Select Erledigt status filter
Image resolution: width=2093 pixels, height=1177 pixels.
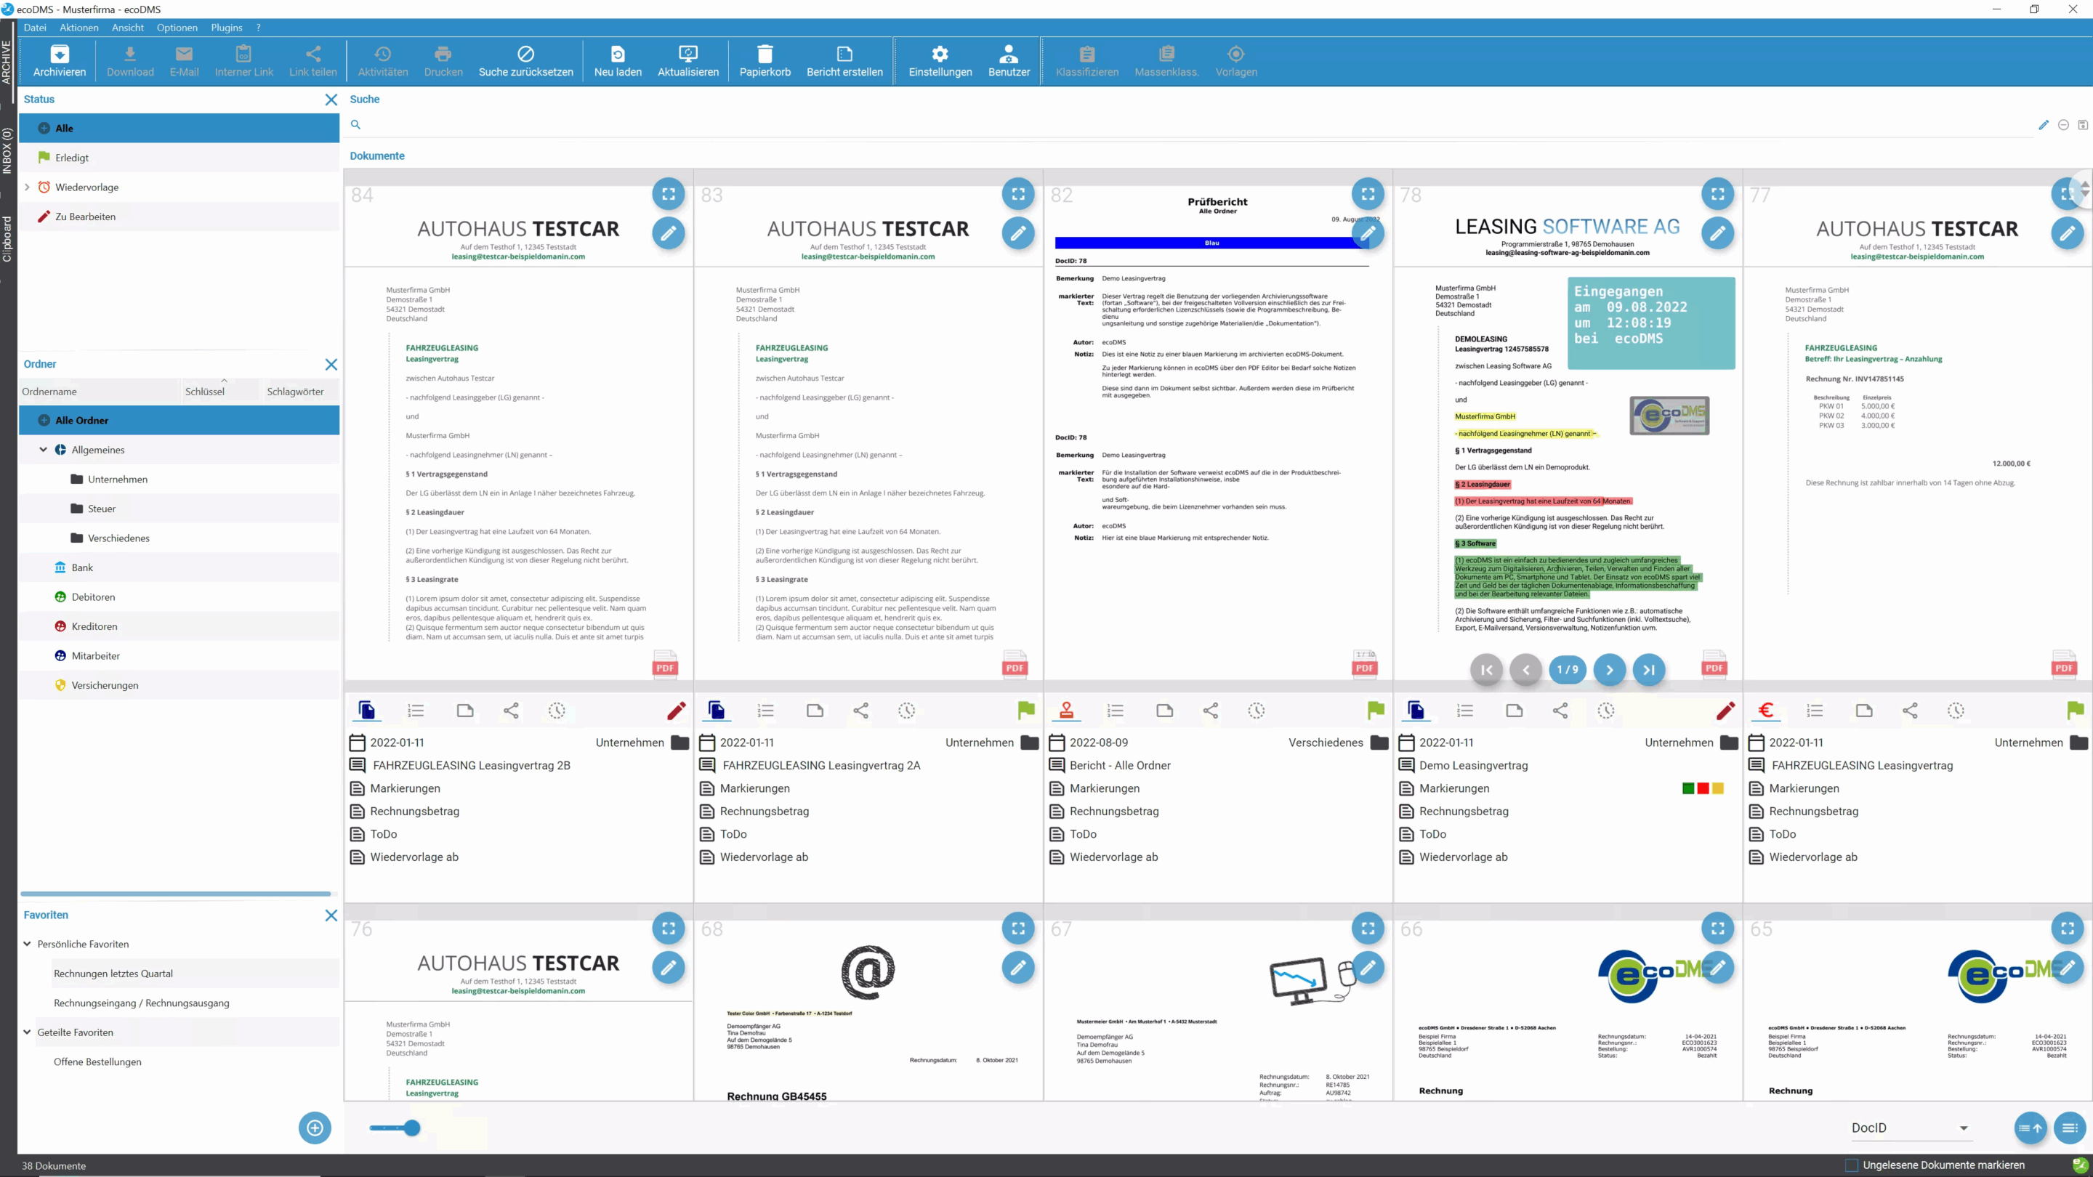[179, 158]
